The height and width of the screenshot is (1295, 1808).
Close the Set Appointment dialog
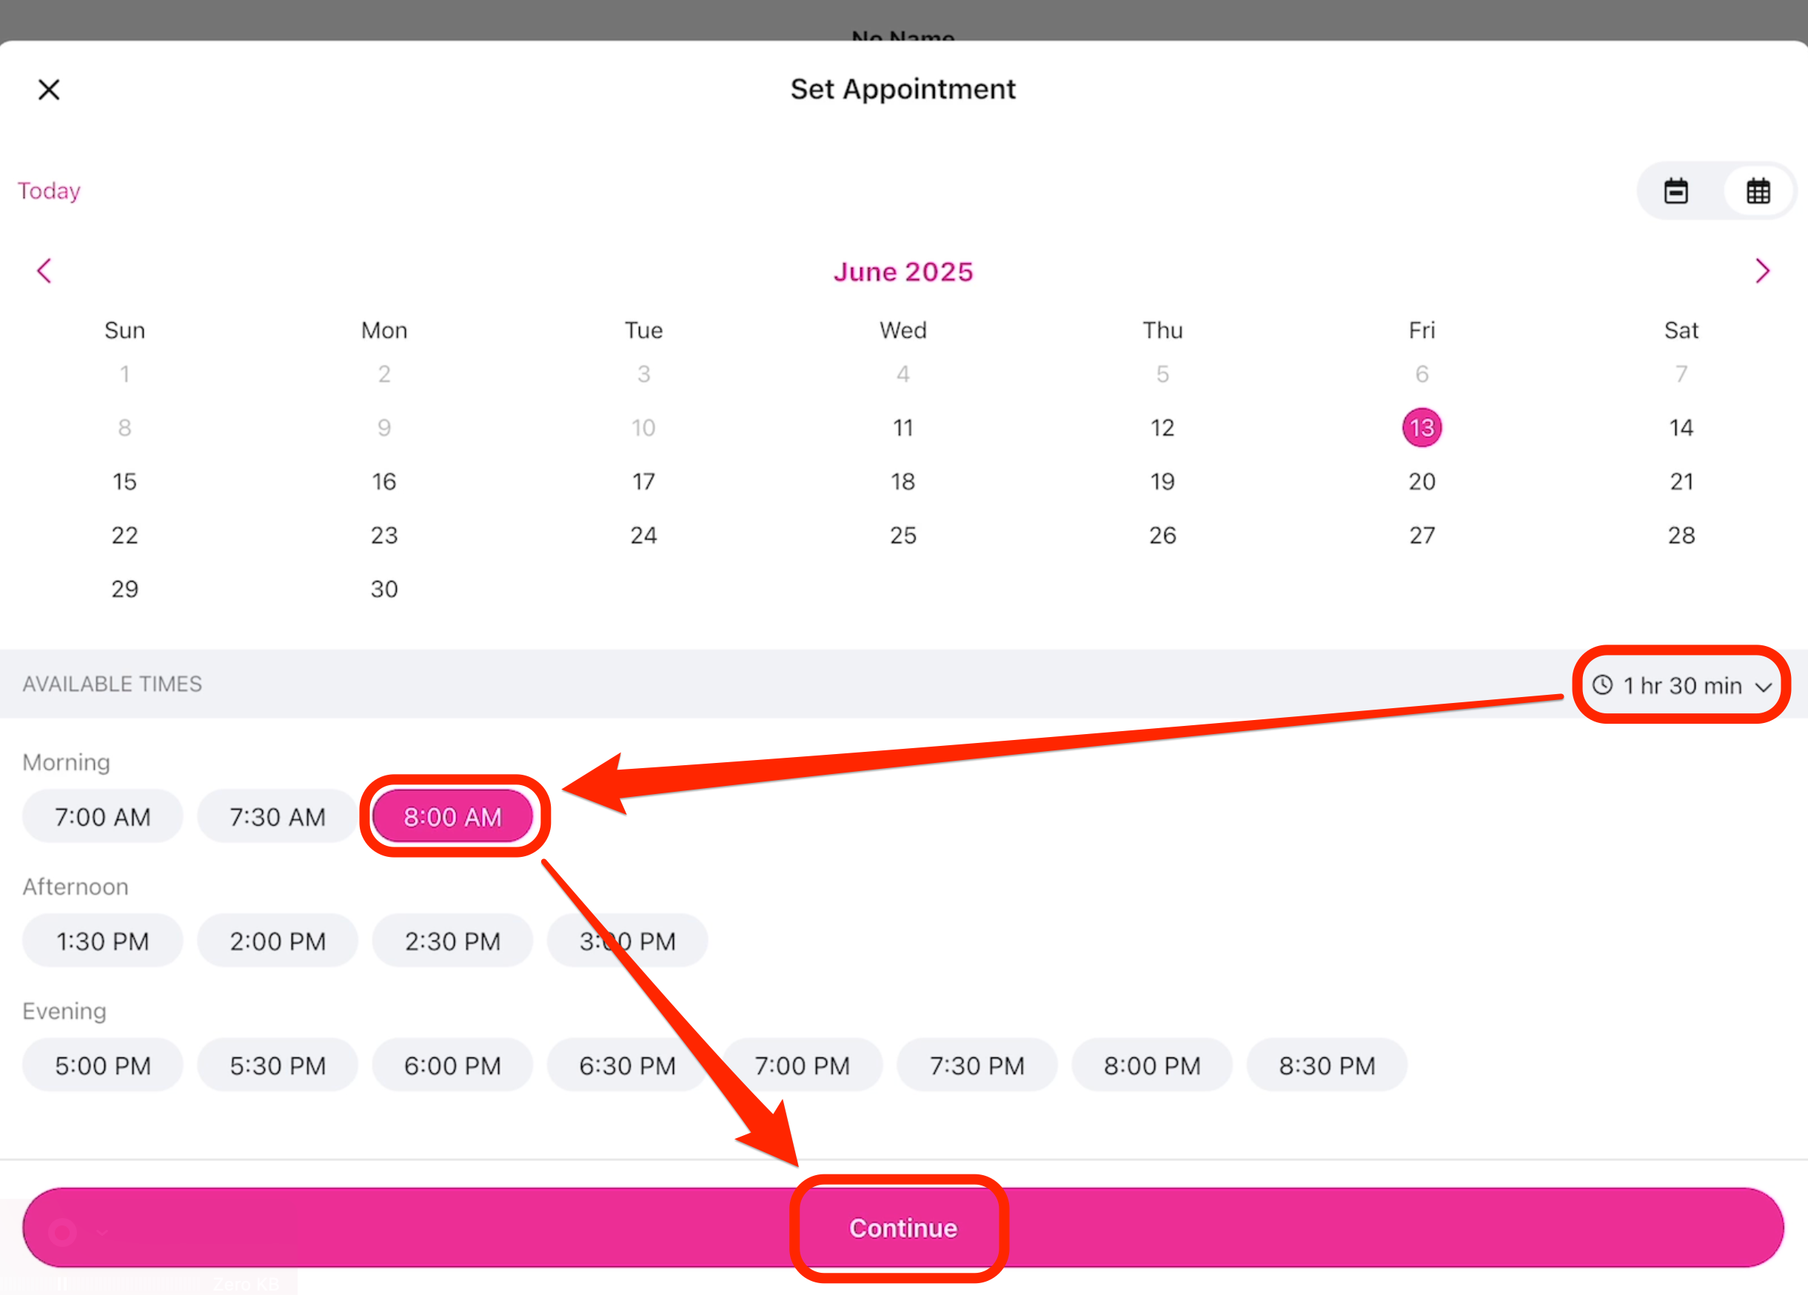[x=50, y=90]
